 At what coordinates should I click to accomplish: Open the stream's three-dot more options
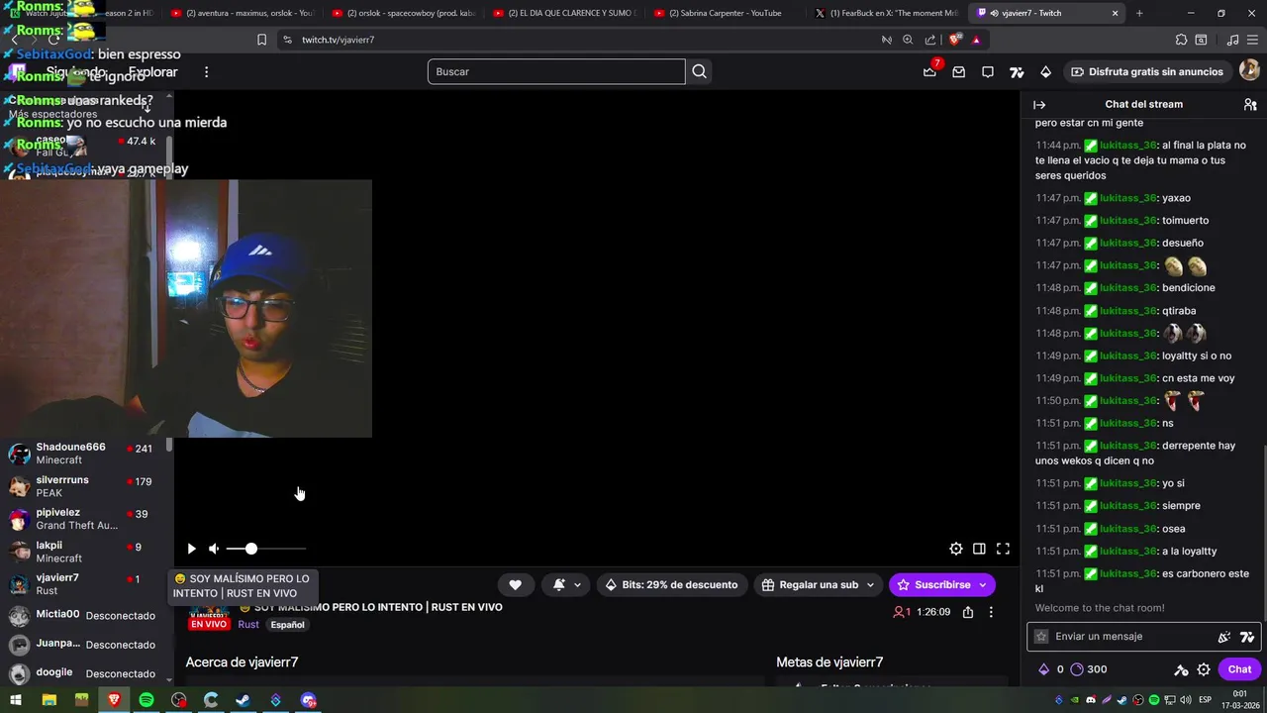991,612
